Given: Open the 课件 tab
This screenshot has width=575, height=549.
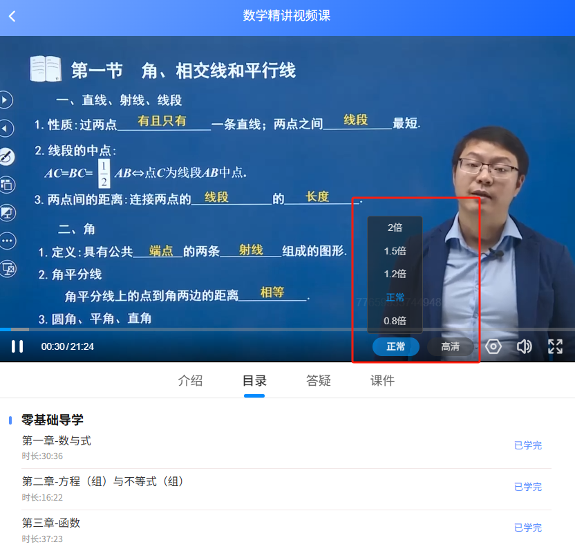Looking at the screenshot, I should [x=382, y=381].
